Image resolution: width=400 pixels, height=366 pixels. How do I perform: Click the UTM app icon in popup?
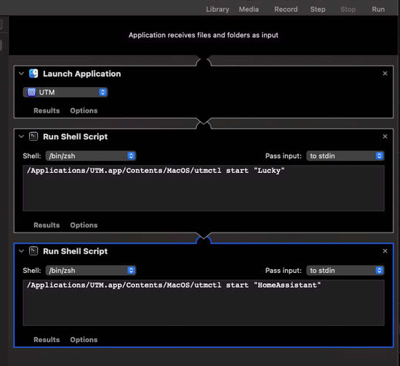point(31,92)
